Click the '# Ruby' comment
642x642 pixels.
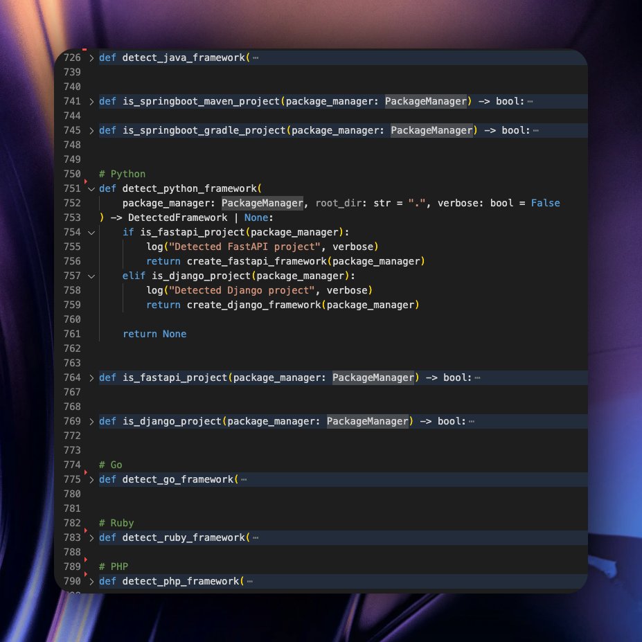pyautogui.click(x=116, y=523)
